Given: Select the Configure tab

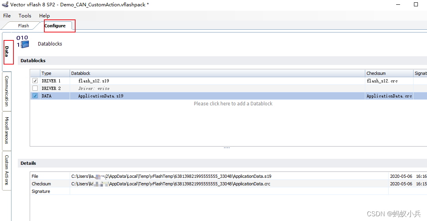Looking at the screenshot, I should point(55,26).
